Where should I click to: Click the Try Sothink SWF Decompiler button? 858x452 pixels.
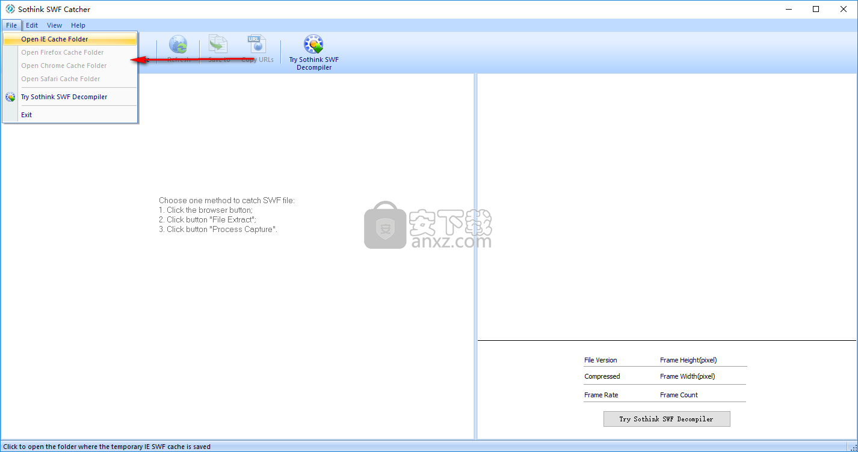pos(667,419)
